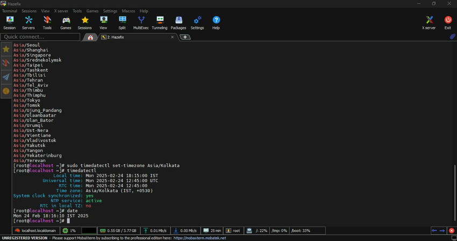Add a new tab with the plus button

185,37
